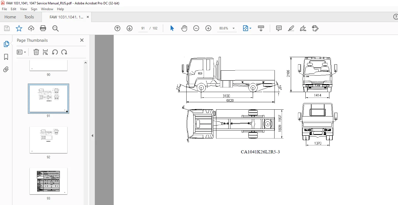Collapse the navigation pane arrow
Screen dimensions: 398x205
pos(92,135)
